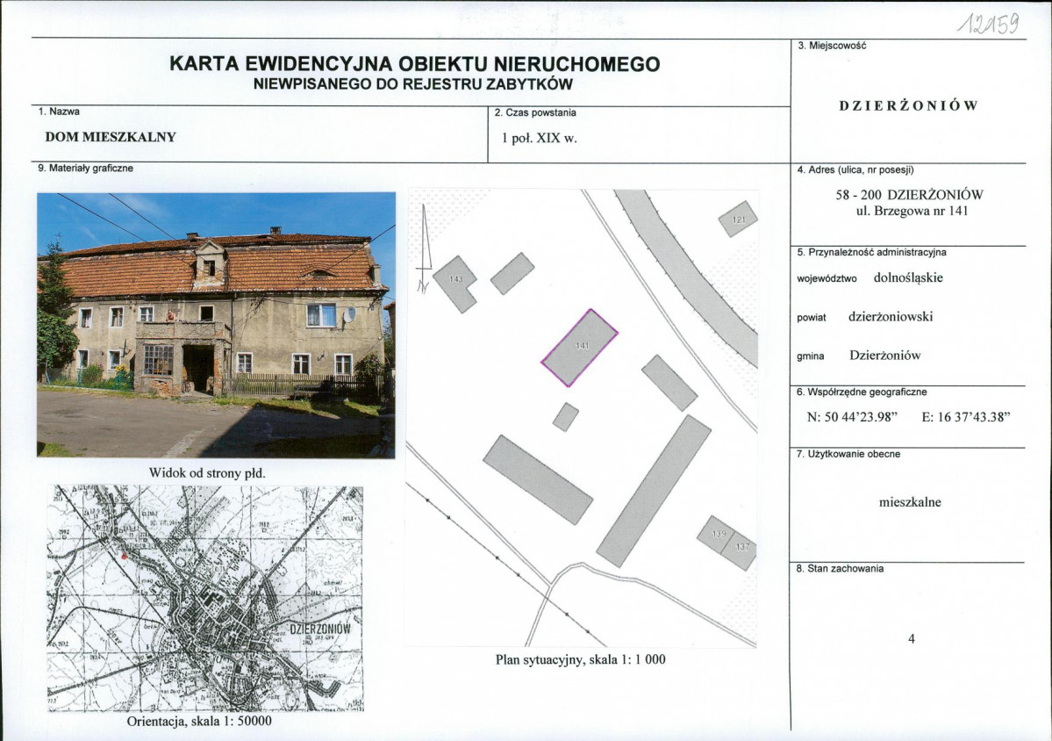Click the satellite dish in the photograph
The width and height of the screenshot is (1052, 741).
tap(349, 314)
